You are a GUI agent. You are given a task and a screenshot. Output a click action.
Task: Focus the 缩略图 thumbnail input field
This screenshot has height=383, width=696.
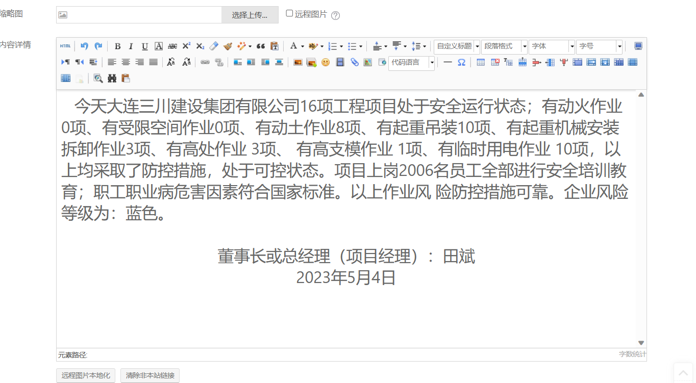point(139,15)
